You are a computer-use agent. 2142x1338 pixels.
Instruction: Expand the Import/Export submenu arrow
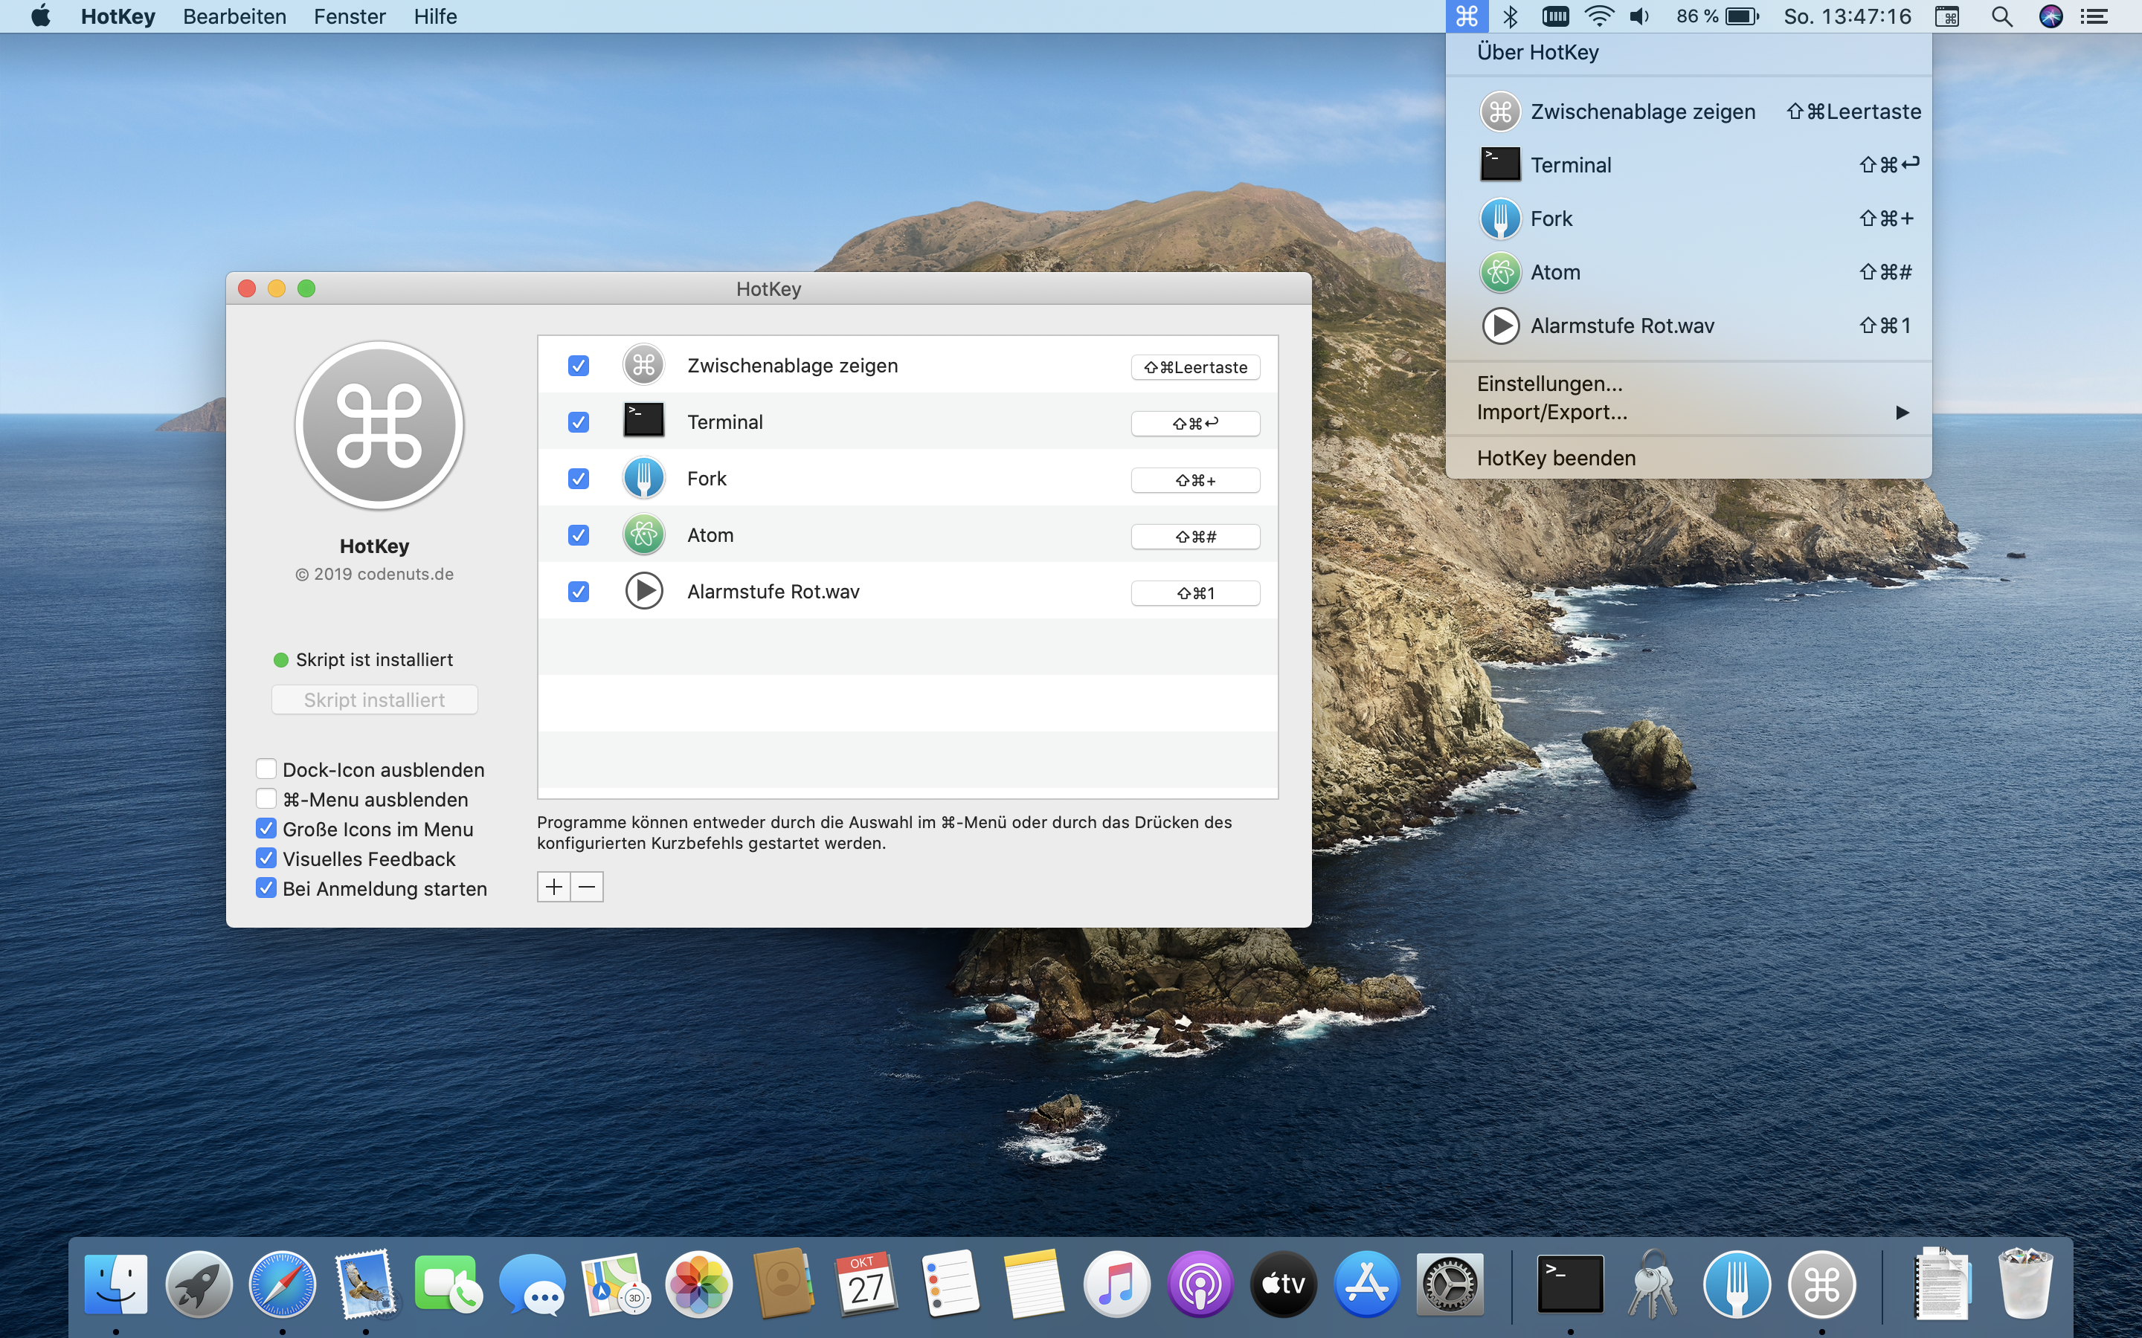click(x=1901, y=413)
